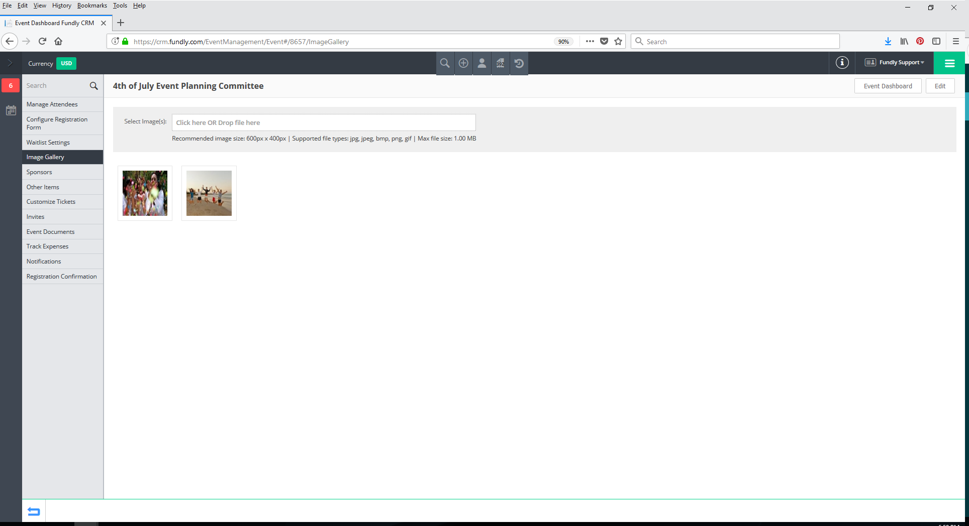Open the Bookmarks menu
This screenshot has height=526, width=969.
(92, 6)
